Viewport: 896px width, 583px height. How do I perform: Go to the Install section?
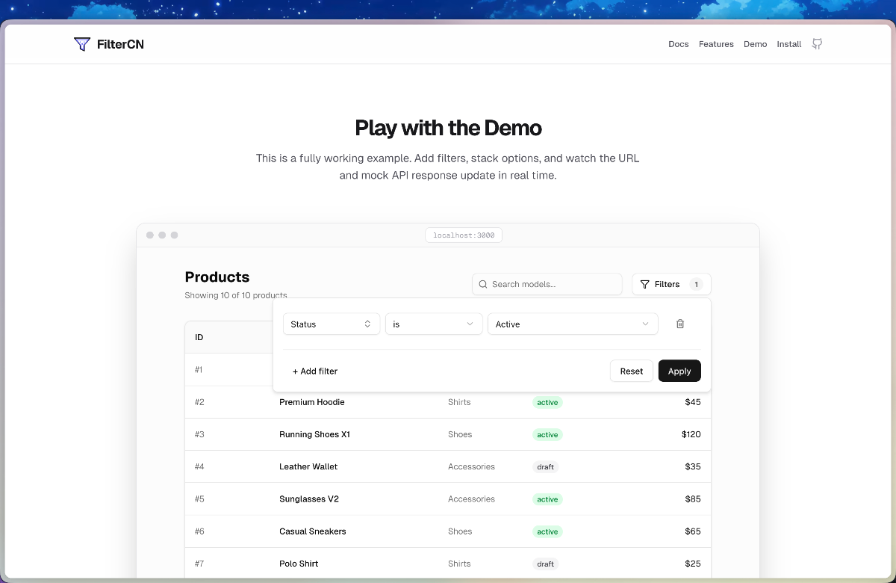(788, 44)
